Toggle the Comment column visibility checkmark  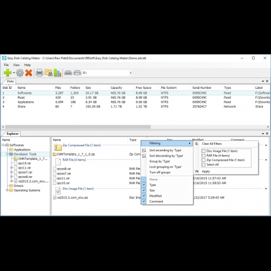coord(144,201)
